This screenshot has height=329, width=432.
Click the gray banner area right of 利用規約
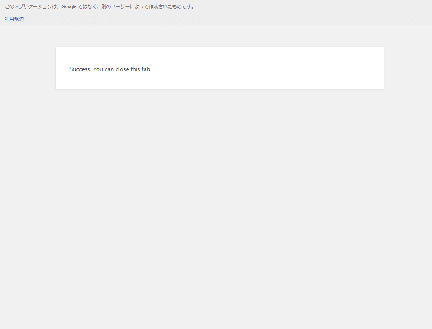coord(214,19)
